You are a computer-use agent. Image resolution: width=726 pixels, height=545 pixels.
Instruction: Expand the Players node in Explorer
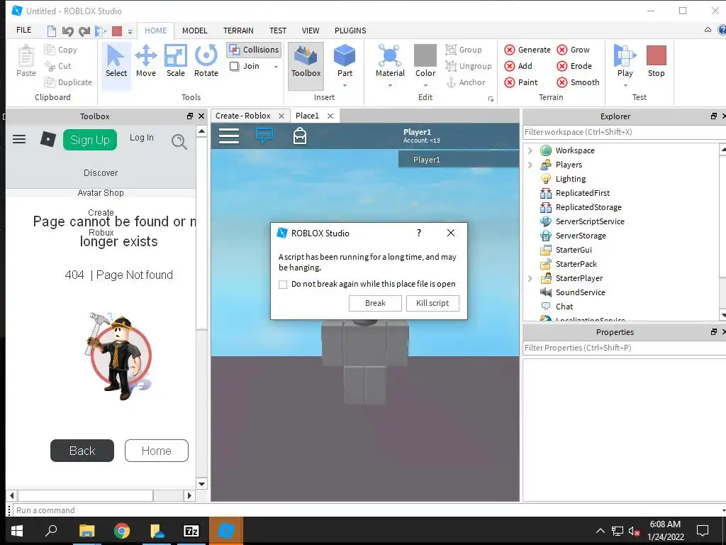530,165
